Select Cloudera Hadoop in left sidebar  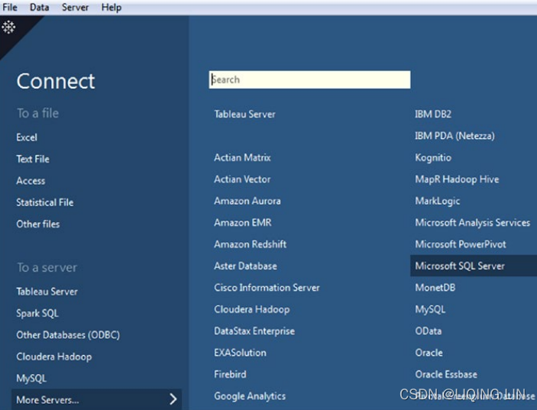[54, 357]
